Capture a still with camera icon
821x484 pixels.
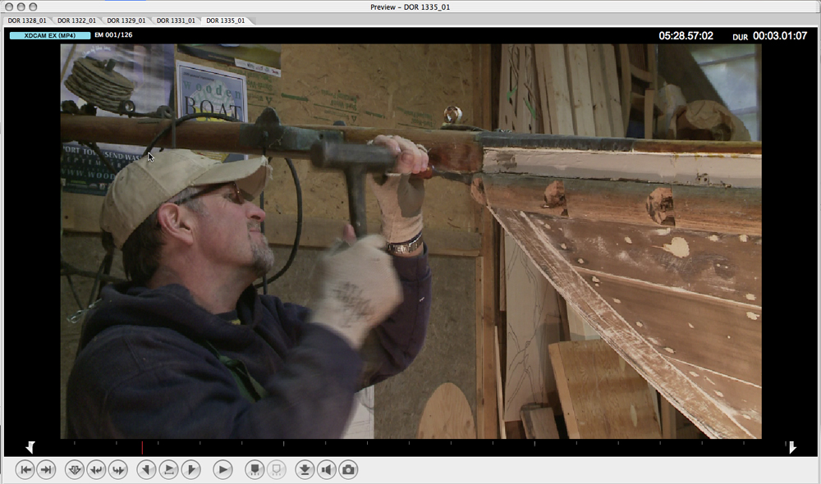tap(348, 469)
